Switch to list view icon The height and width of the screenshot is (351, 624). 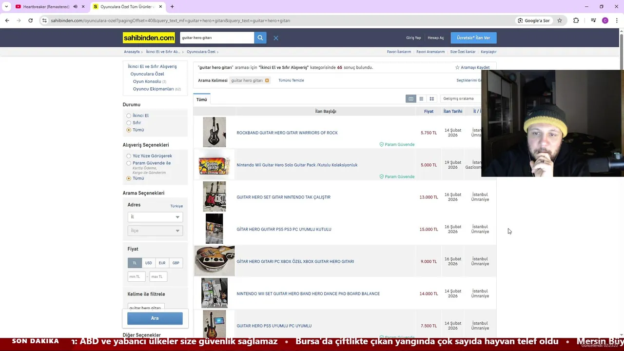click(421, 98)
